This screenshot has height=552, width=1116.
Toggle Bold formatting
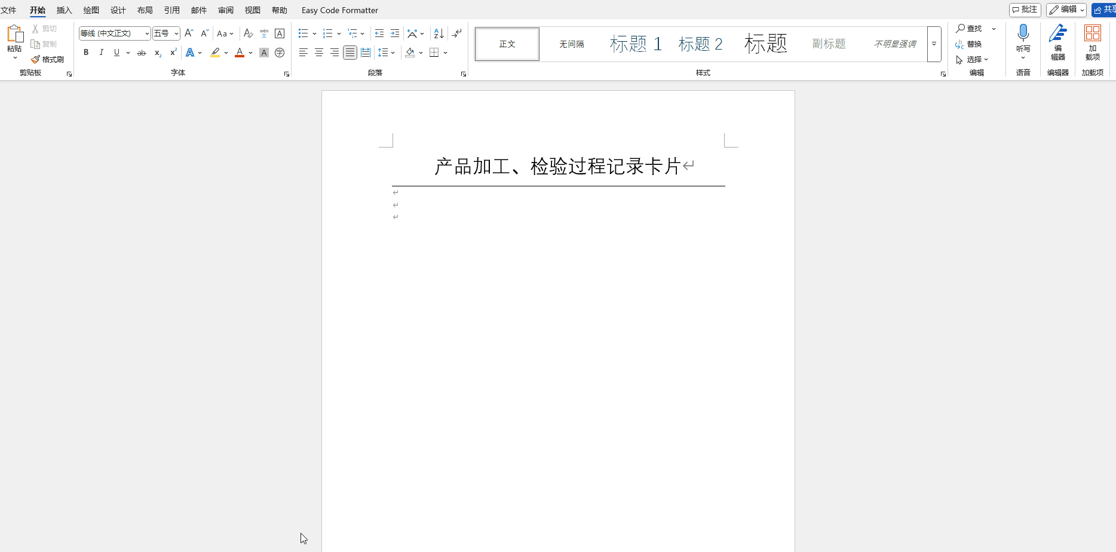click(x=86, y=53)
